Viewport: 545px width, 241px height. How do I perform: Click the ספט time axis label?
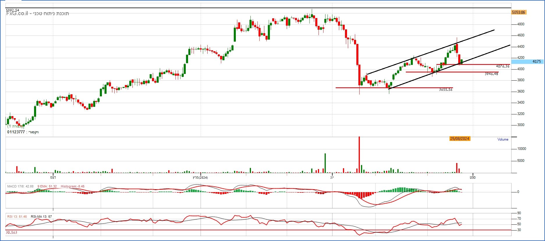click(472, 178)
